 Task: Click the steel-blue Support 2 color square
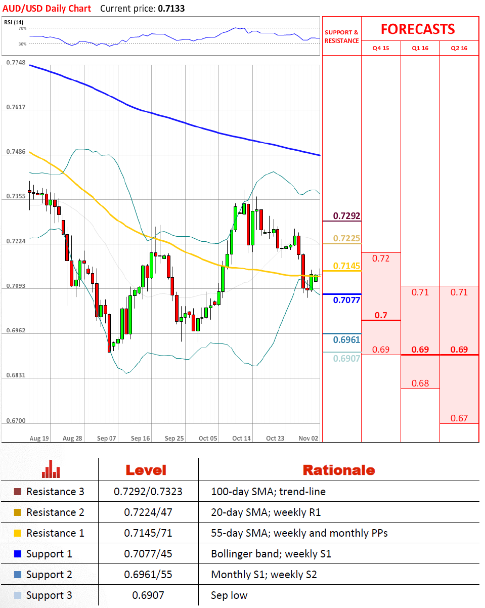click(x=18, y=575)
